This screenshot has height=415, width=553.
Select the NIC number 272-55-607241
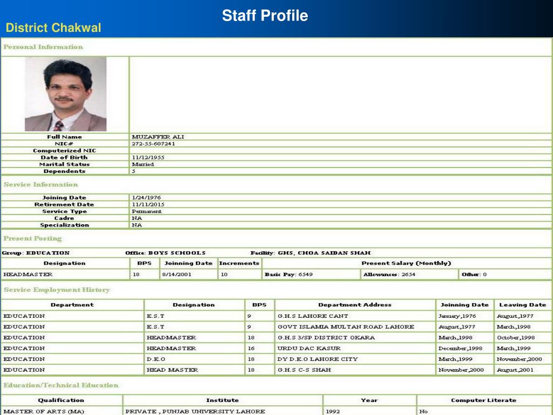point(153,144)
